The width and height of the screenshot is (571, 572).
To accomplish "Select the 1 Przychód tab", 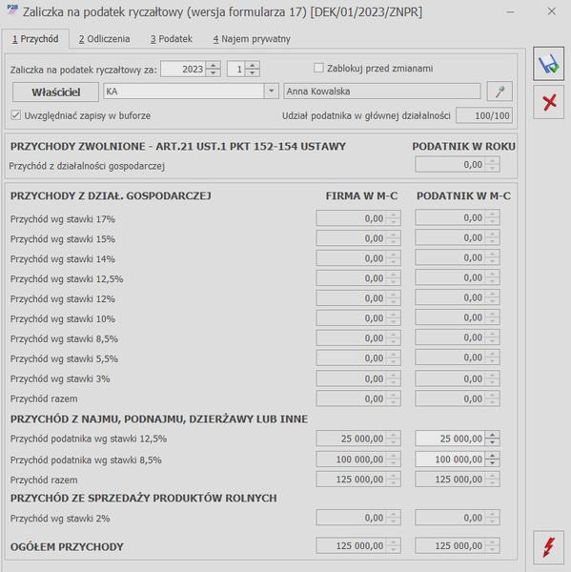I will coord(35,39).
